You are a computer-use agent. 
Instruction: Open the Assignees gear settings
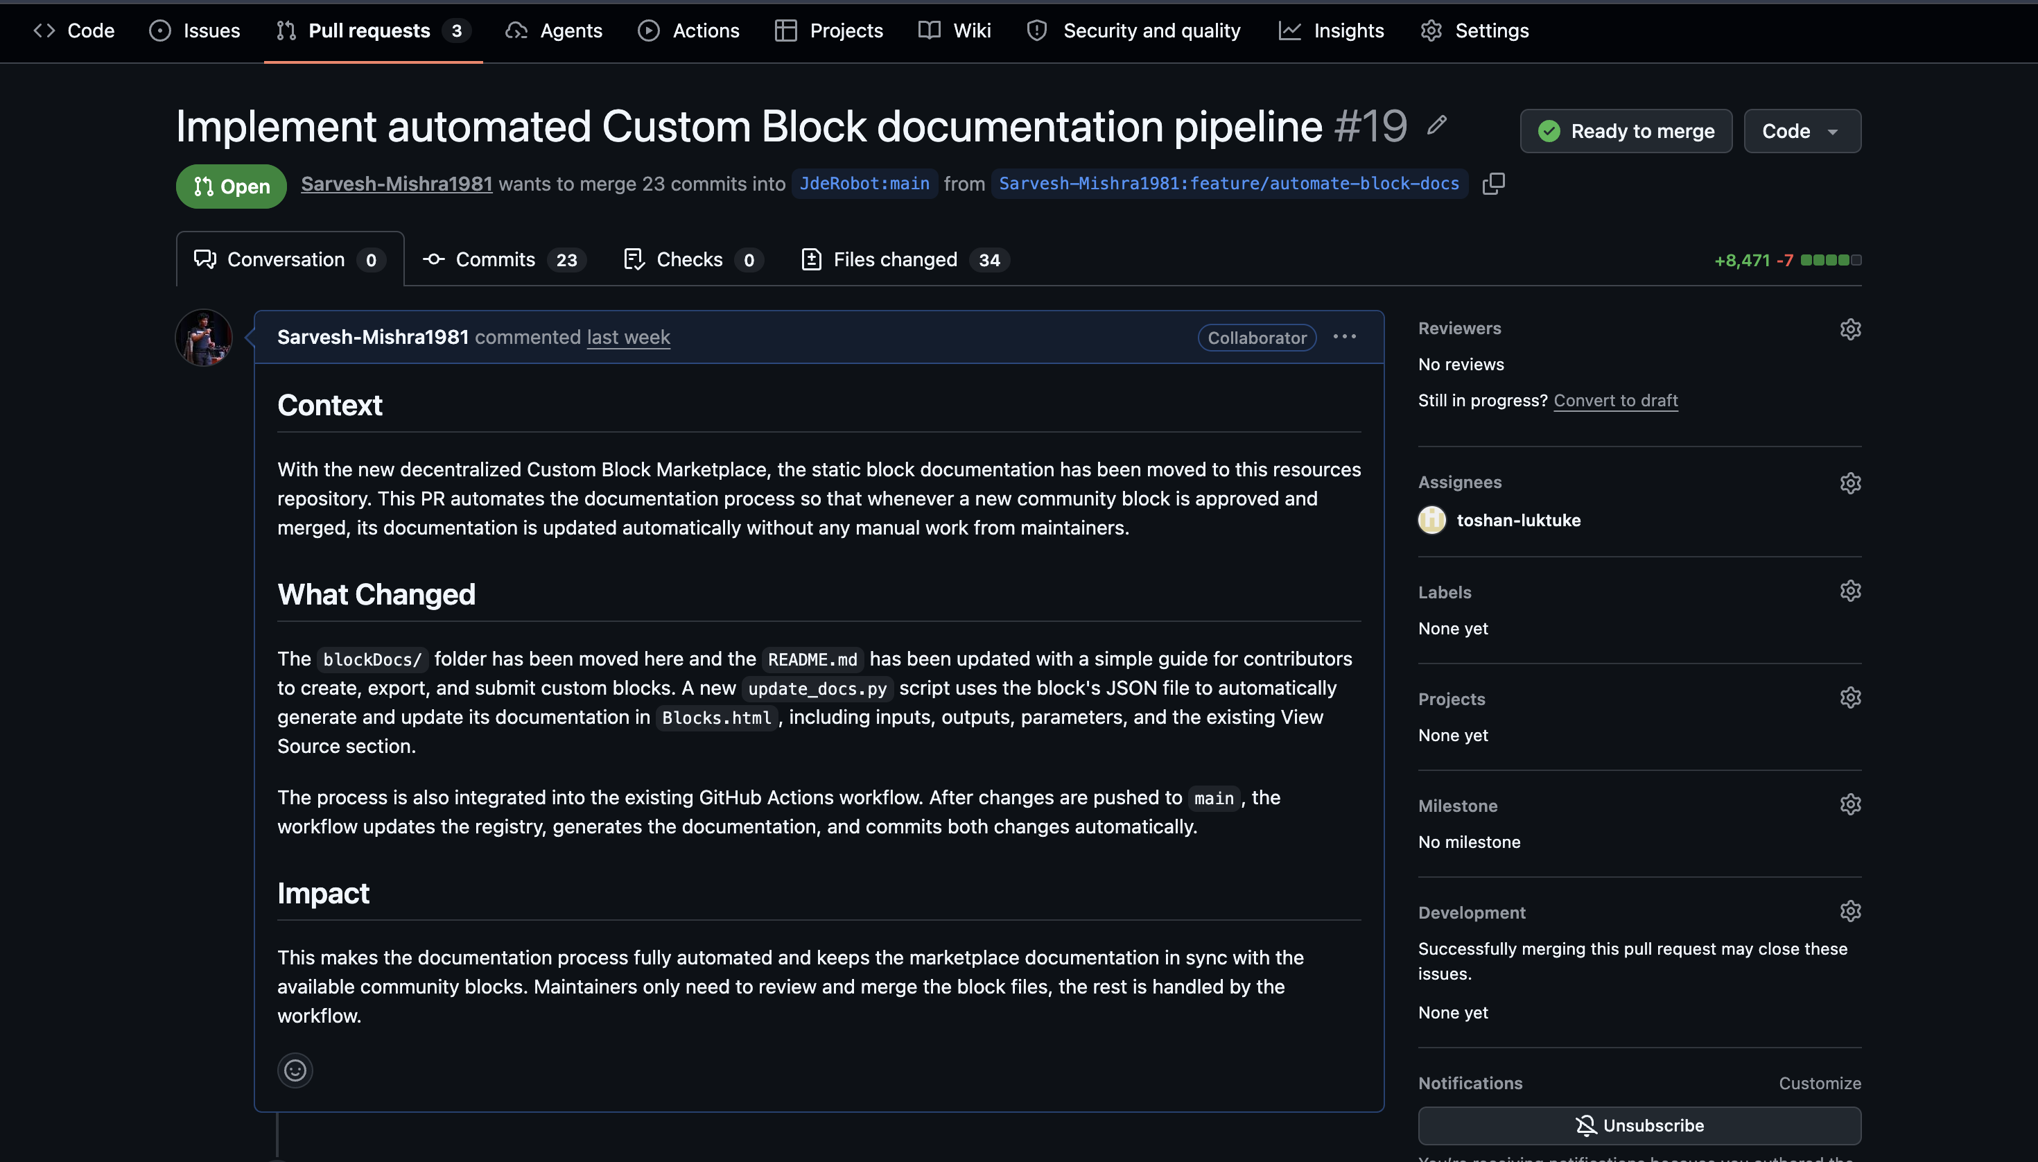point(1850,483)
